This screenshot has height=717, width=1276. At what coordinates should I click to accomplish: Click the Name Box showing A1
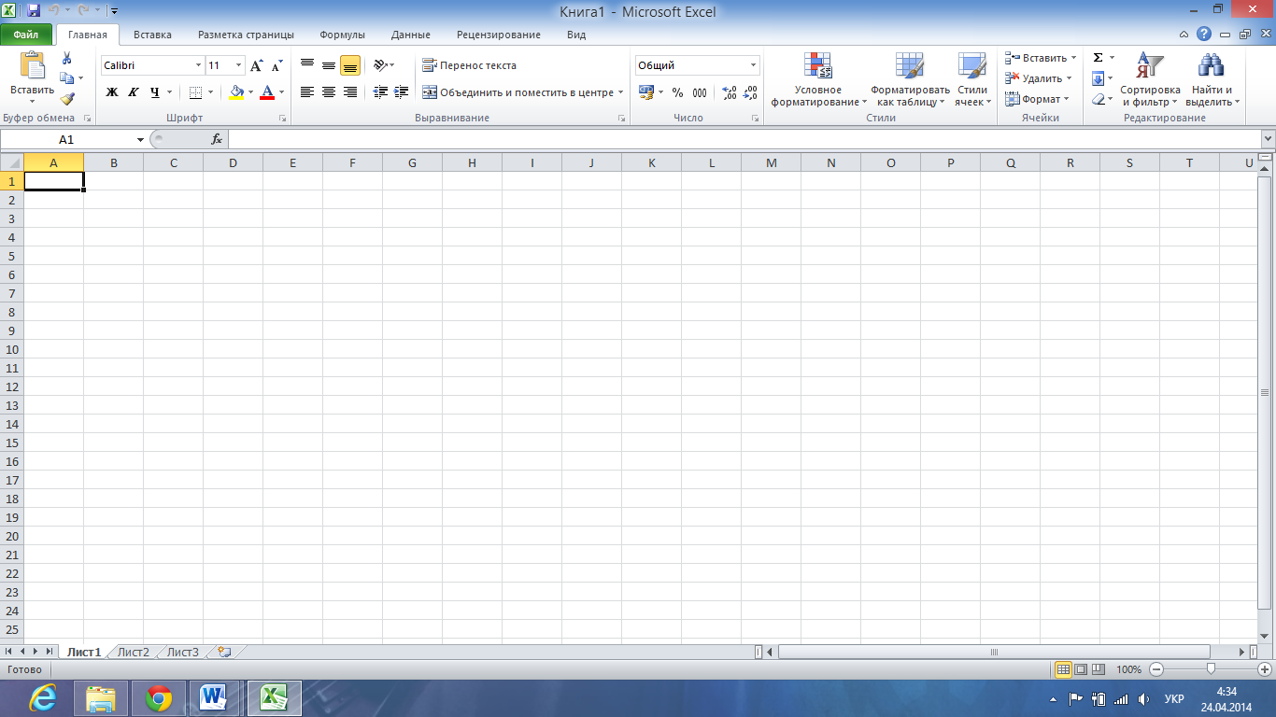[x=66, y=139]
